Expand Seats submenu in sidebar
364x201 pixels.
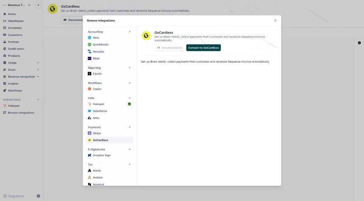click(38, 70)
